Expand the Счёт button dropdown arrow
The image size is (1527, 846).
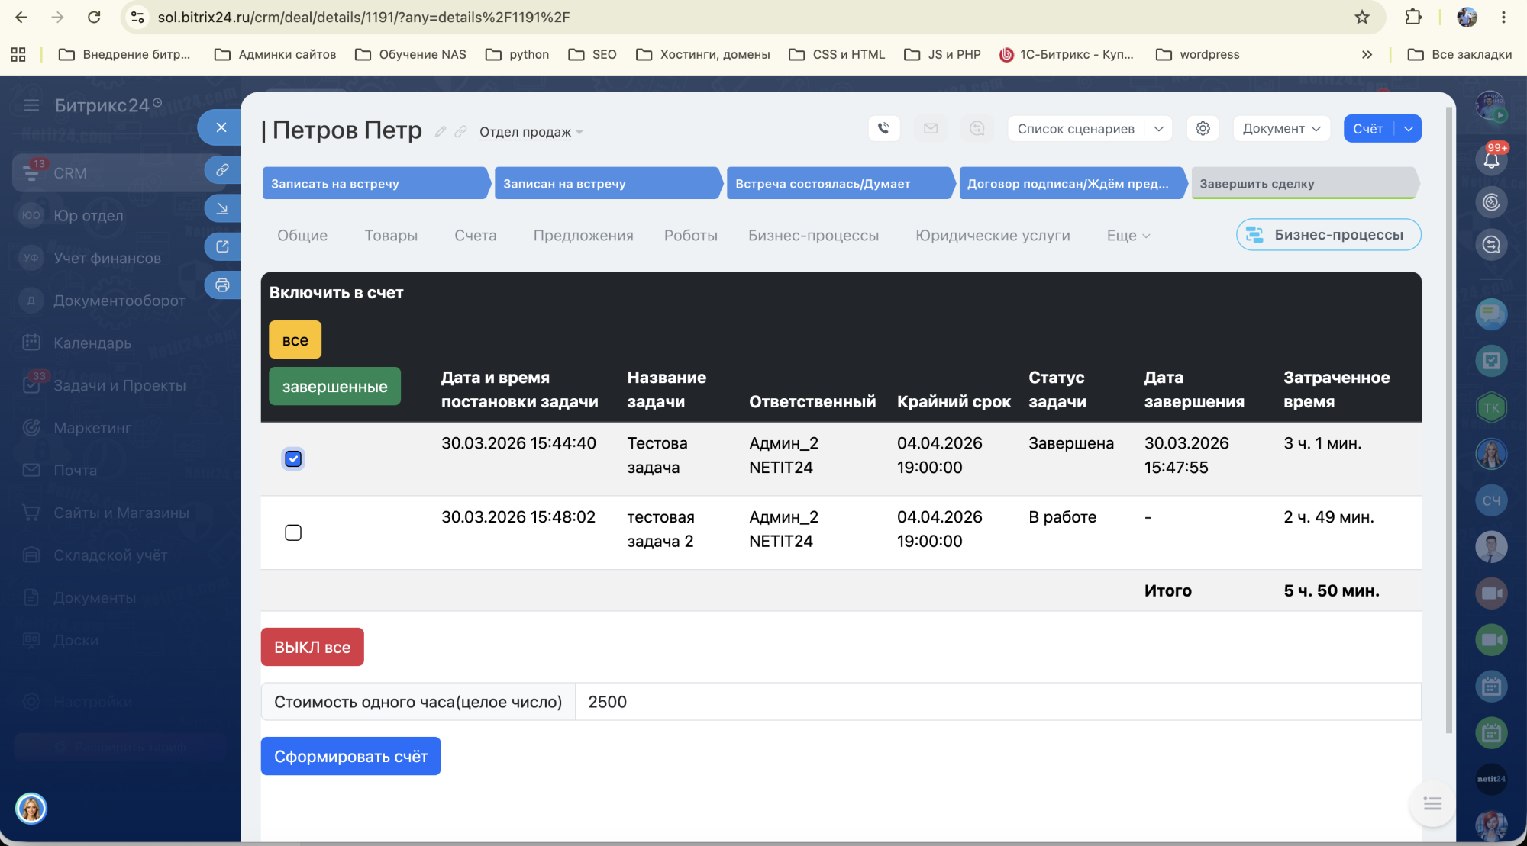tap(1409, 128)
